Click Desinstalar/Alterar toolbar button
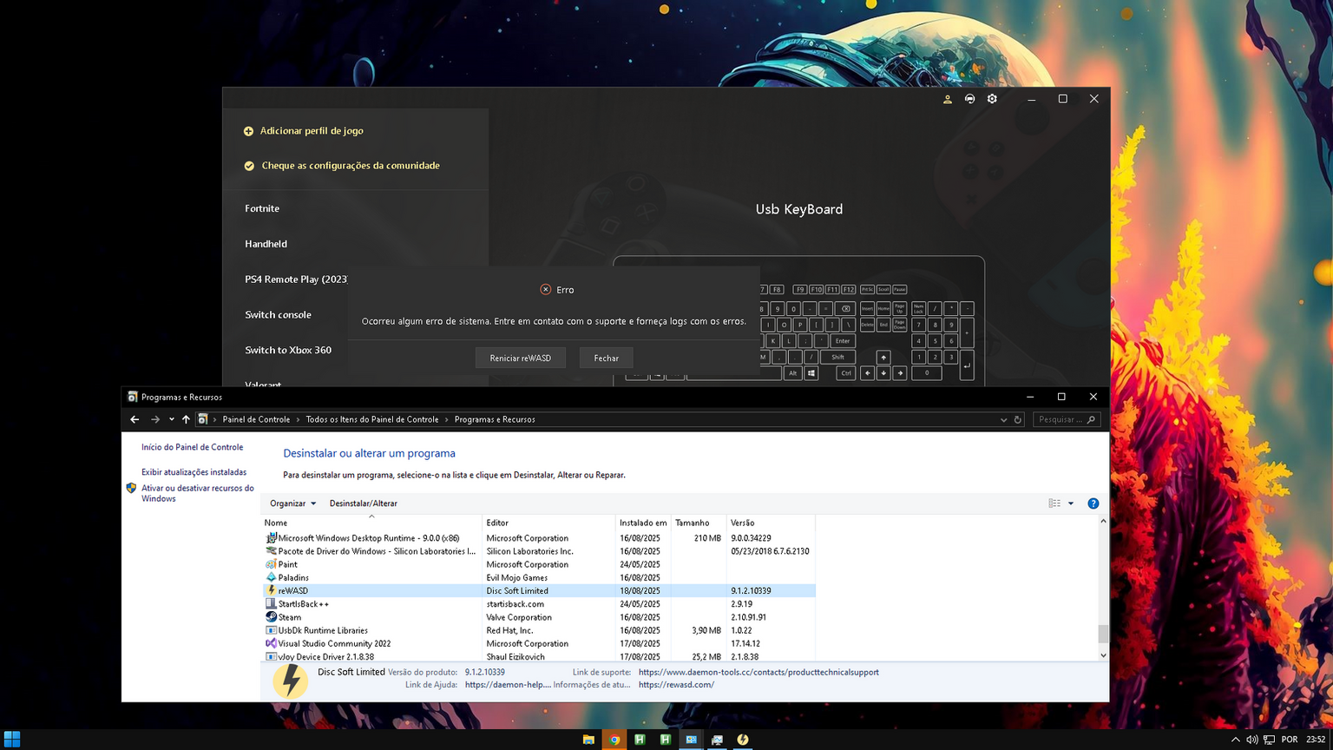 click(x=364, y=503)
